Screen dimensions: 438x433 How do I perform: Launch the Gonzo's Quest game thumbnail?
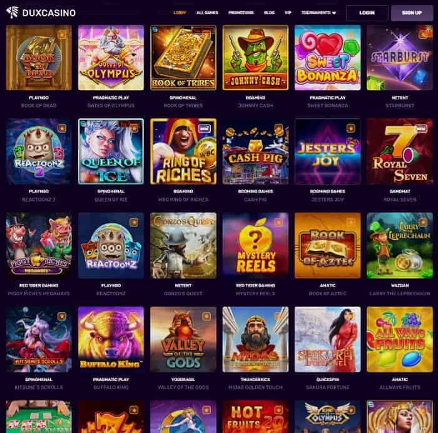(x=183, y=245)
